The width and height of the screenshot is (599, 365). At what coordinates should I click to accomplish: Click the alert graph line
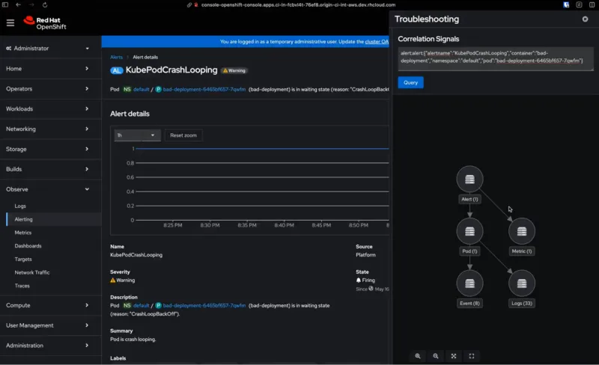click(x=263, y=149)
